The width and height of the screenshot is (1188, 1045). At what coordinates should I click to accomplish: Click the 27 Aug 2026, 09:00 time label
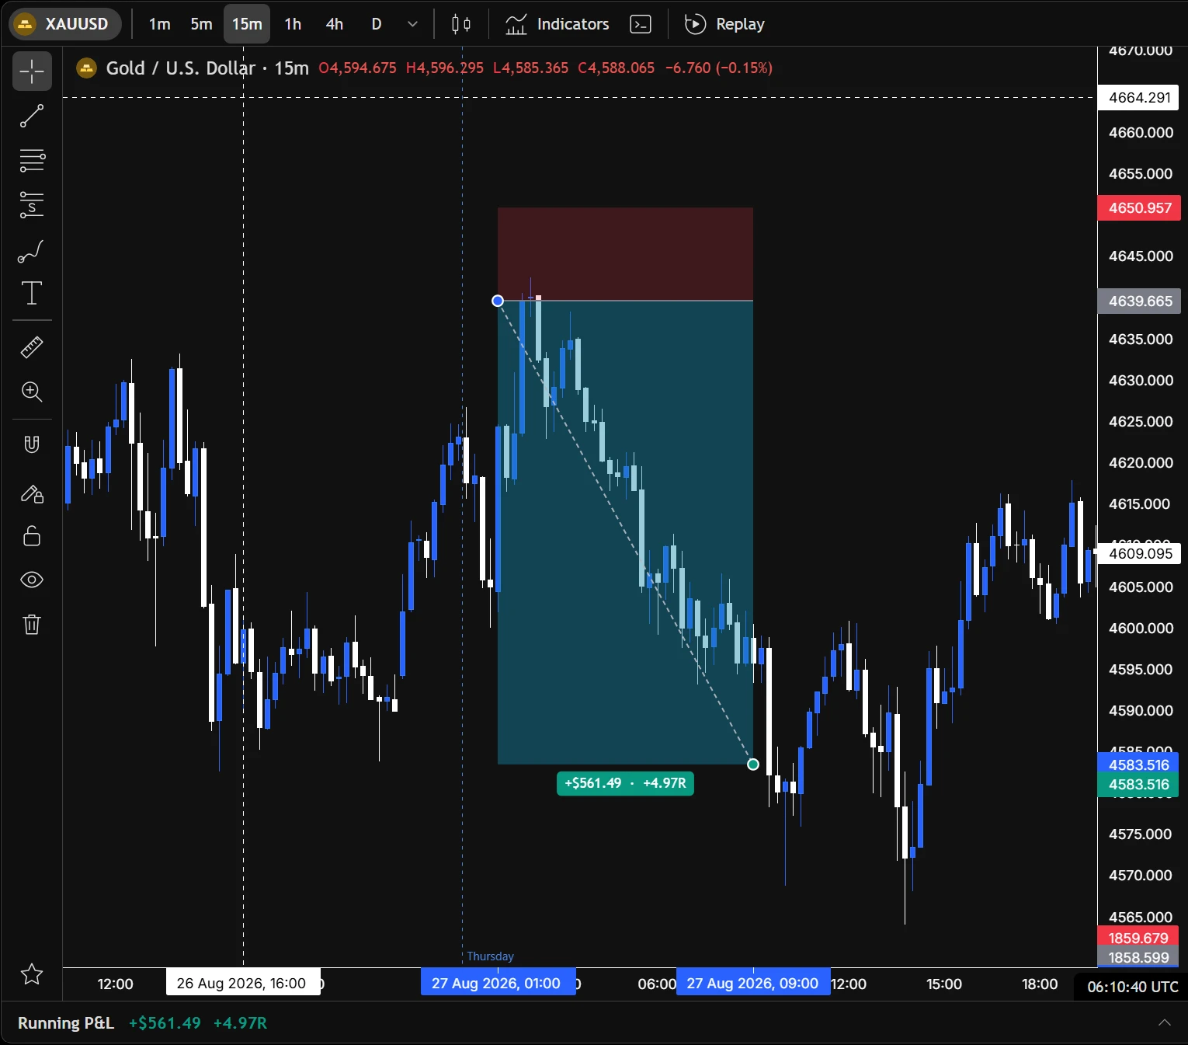pyautogui.click(x=753, y=984)
